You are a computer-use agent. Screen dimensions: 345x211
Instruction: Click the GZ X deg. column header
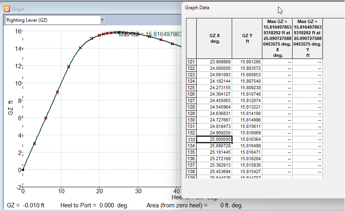(214, 39)
